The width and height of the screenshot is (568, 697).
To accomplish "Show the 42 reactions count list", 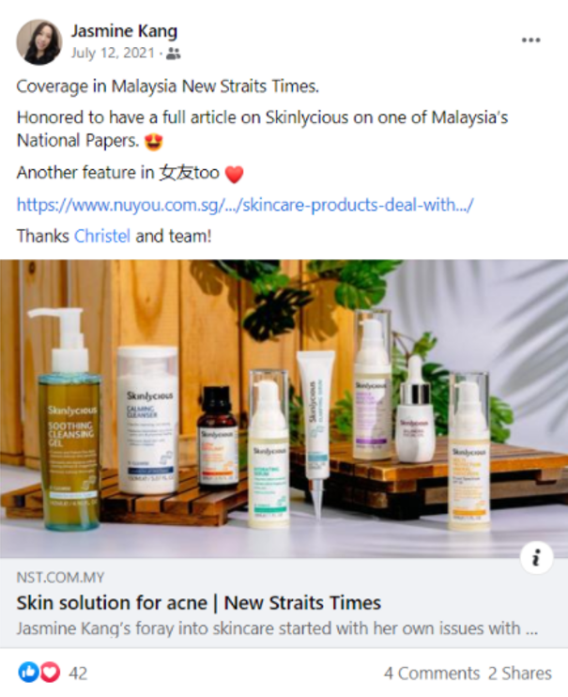I will click(x=78, y=674).
